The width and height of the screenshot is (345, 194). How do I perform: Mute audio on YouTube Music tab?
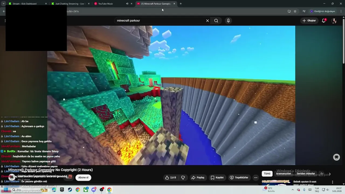127,4
